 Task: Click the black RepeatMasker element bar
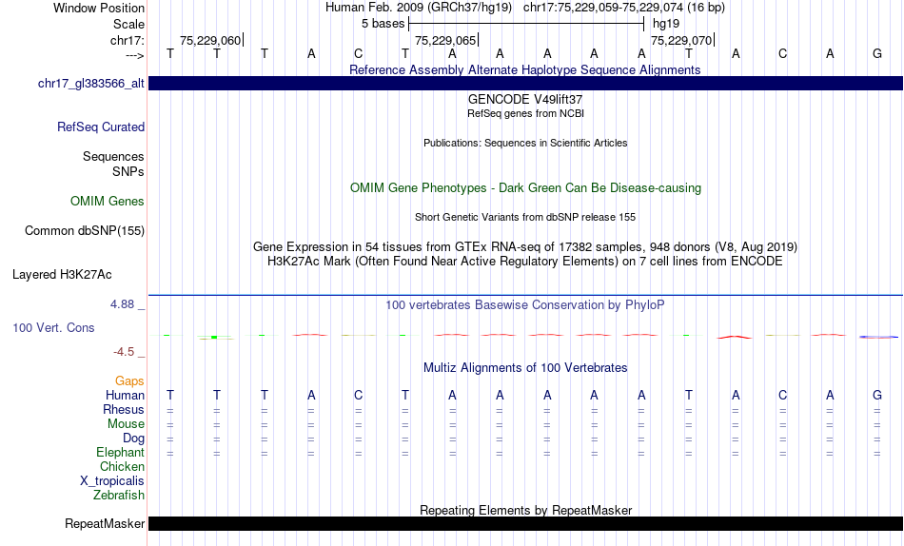point(525,523)
